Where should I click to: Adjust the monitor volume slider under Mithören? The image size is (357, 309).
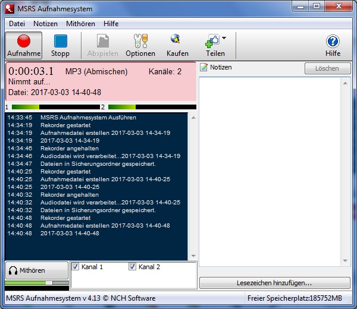pyautogui.click(x=49, y=283)
